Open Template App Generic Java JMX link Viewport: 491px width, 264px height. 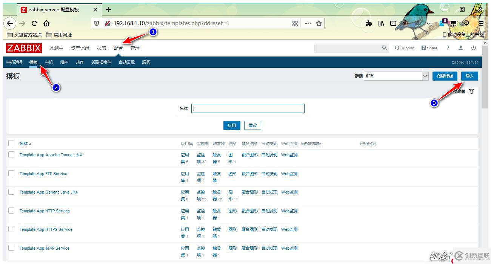point(49,192)
